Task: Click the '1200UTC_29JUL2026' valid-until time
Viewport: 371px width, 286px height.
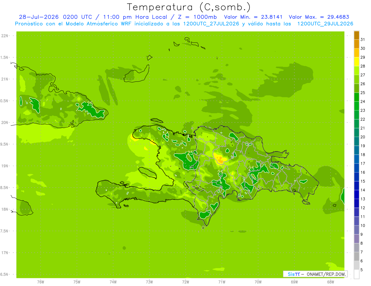Action: click(x=325, y=24)
